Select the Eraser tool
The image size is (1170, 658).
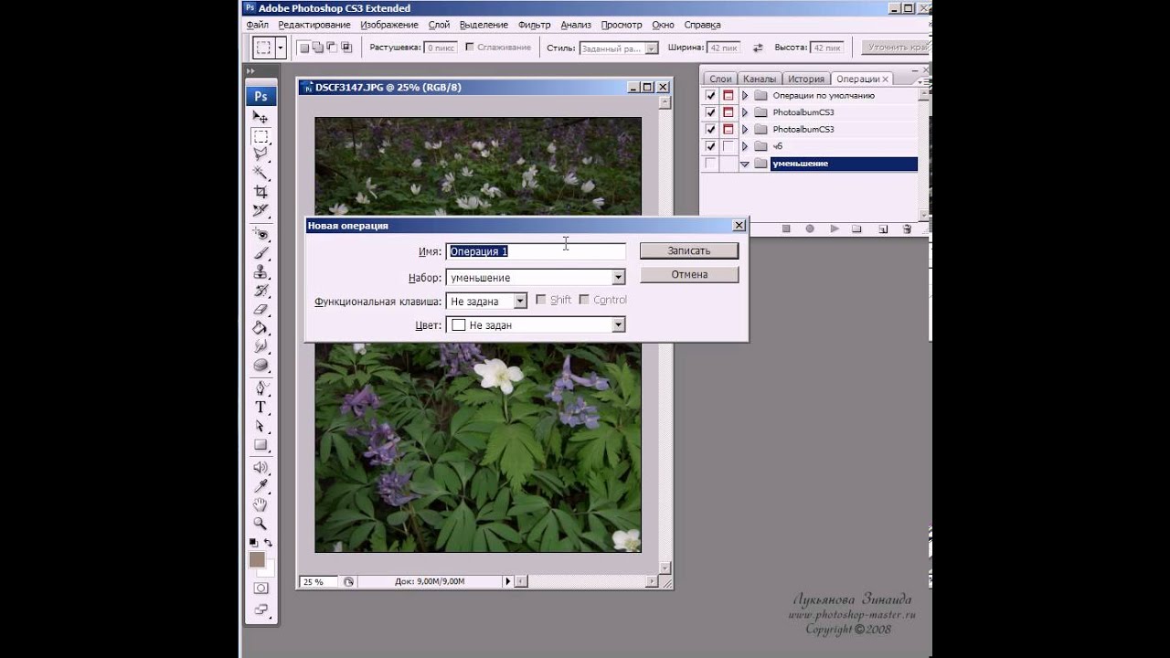click(x=261, y=309)
